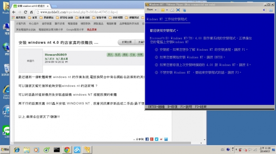Open the 原廠網站 bookmark folder
This screenshot has width=276, height=154.
(47, 18)
